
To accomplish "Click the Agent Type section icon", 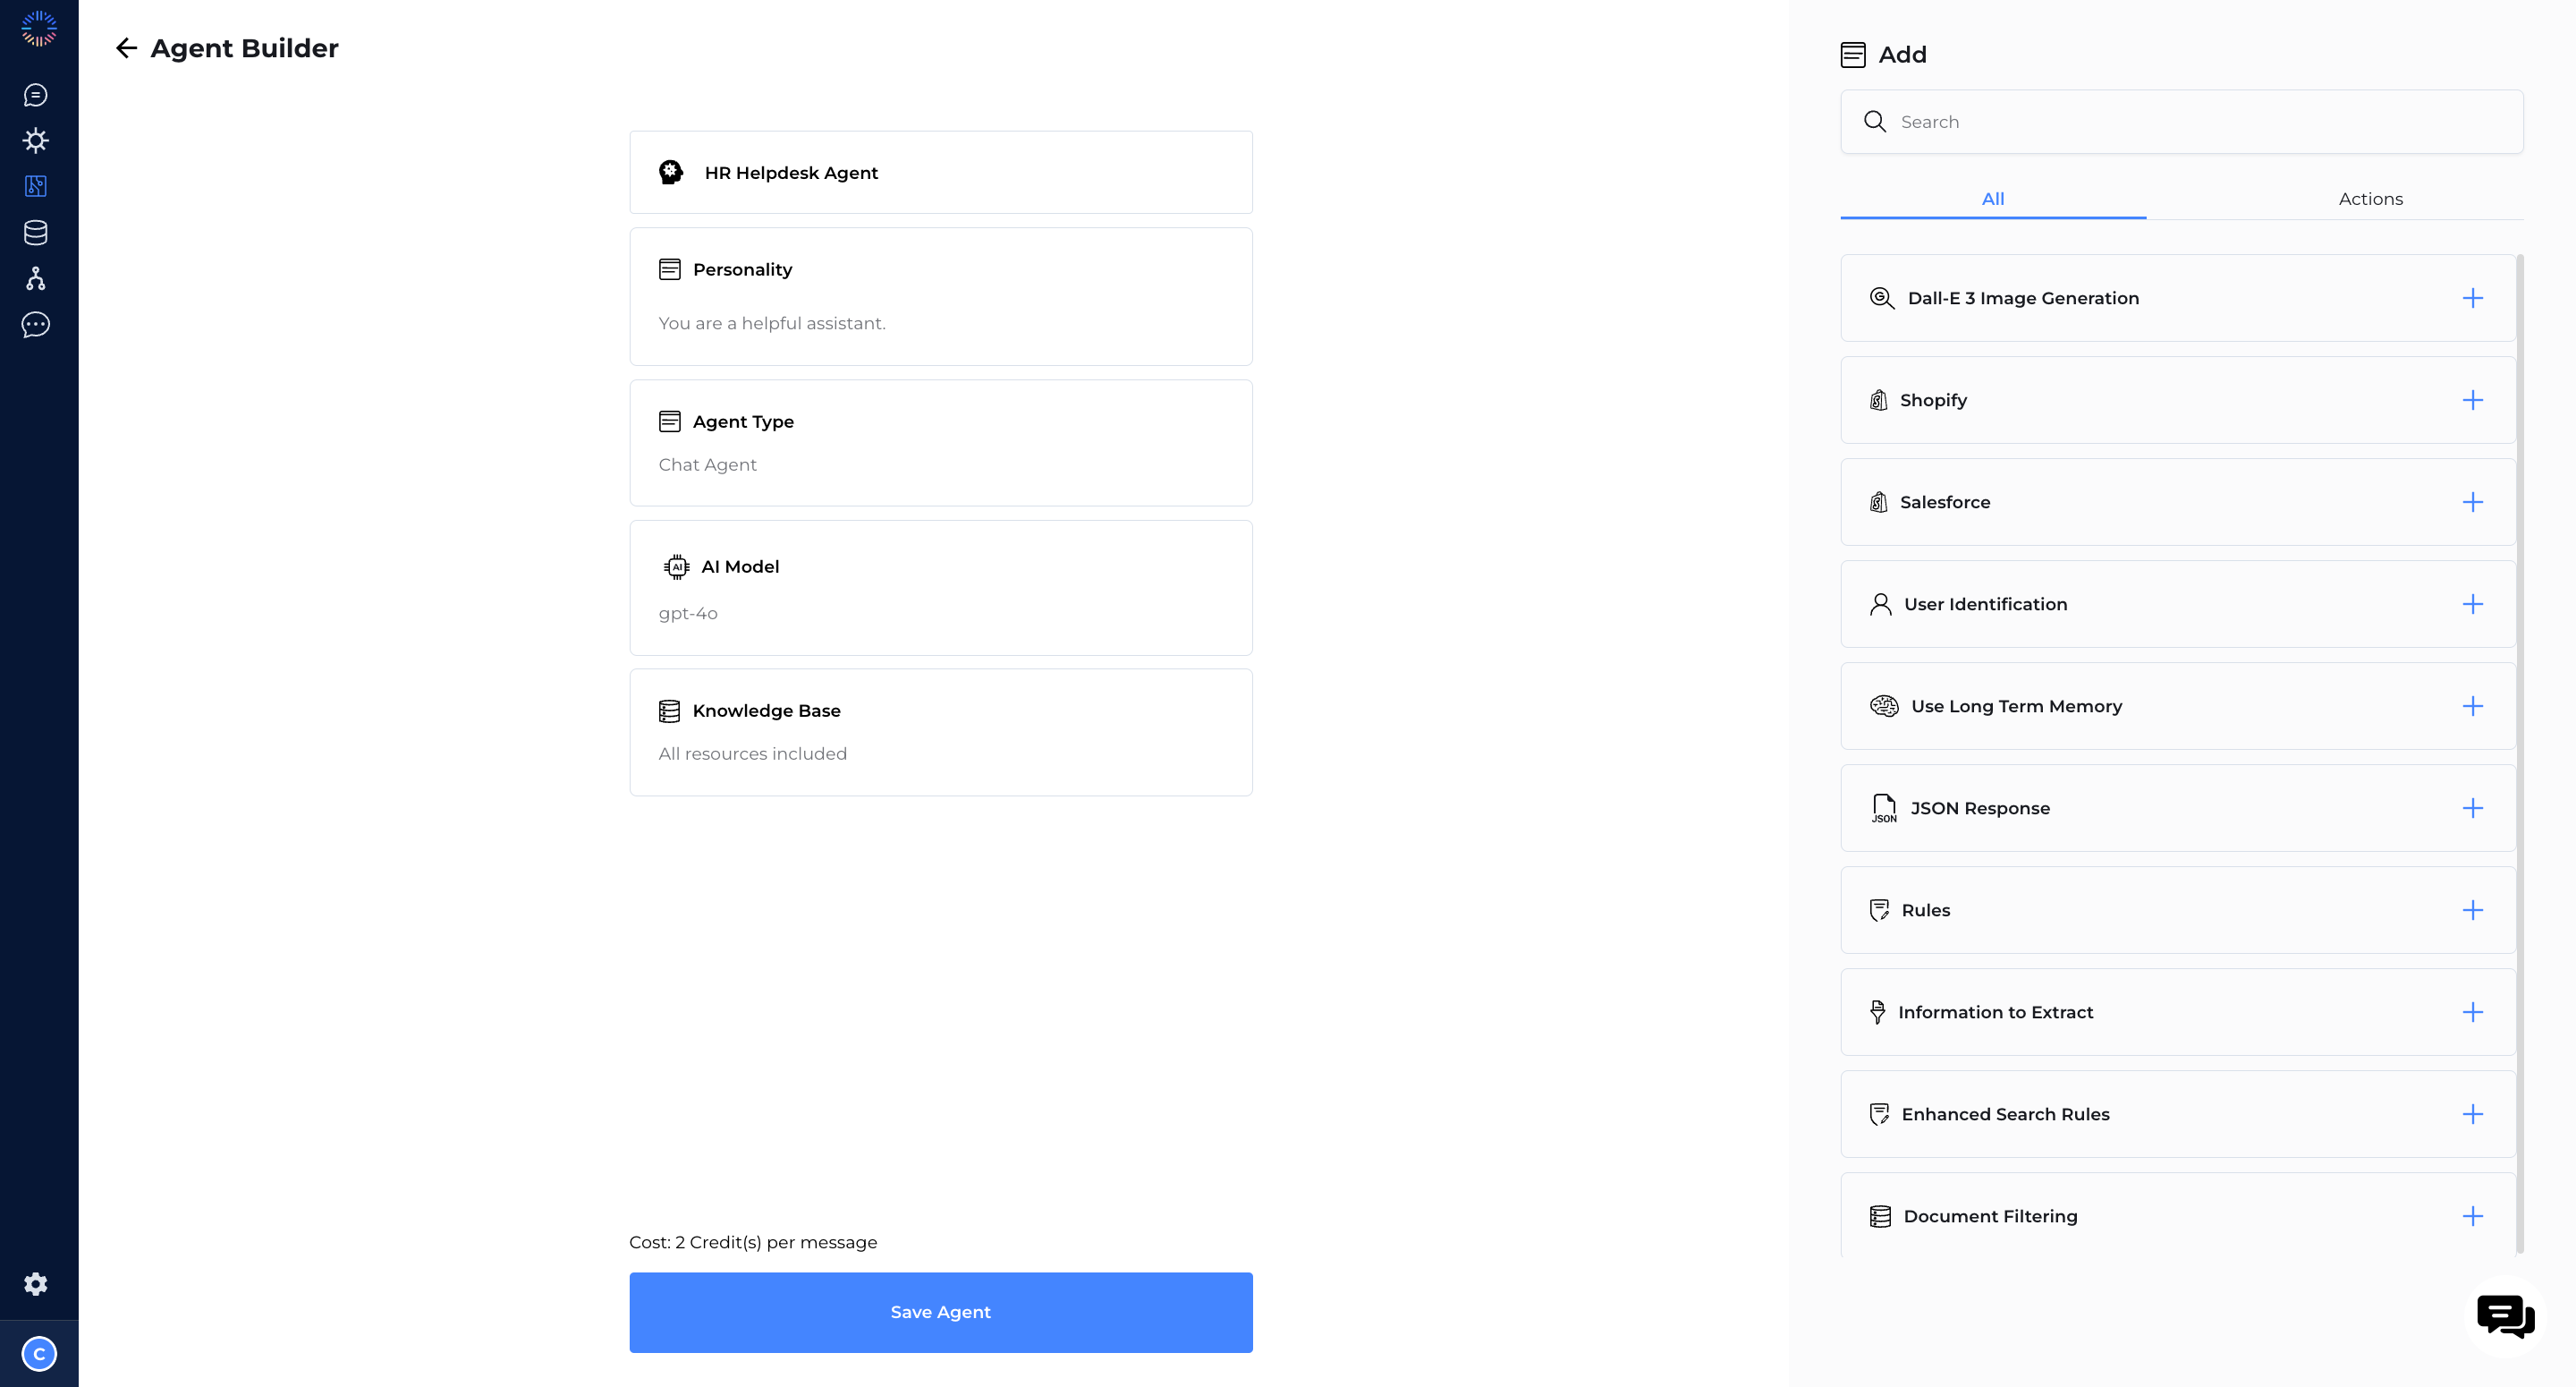I will point(671,421).
